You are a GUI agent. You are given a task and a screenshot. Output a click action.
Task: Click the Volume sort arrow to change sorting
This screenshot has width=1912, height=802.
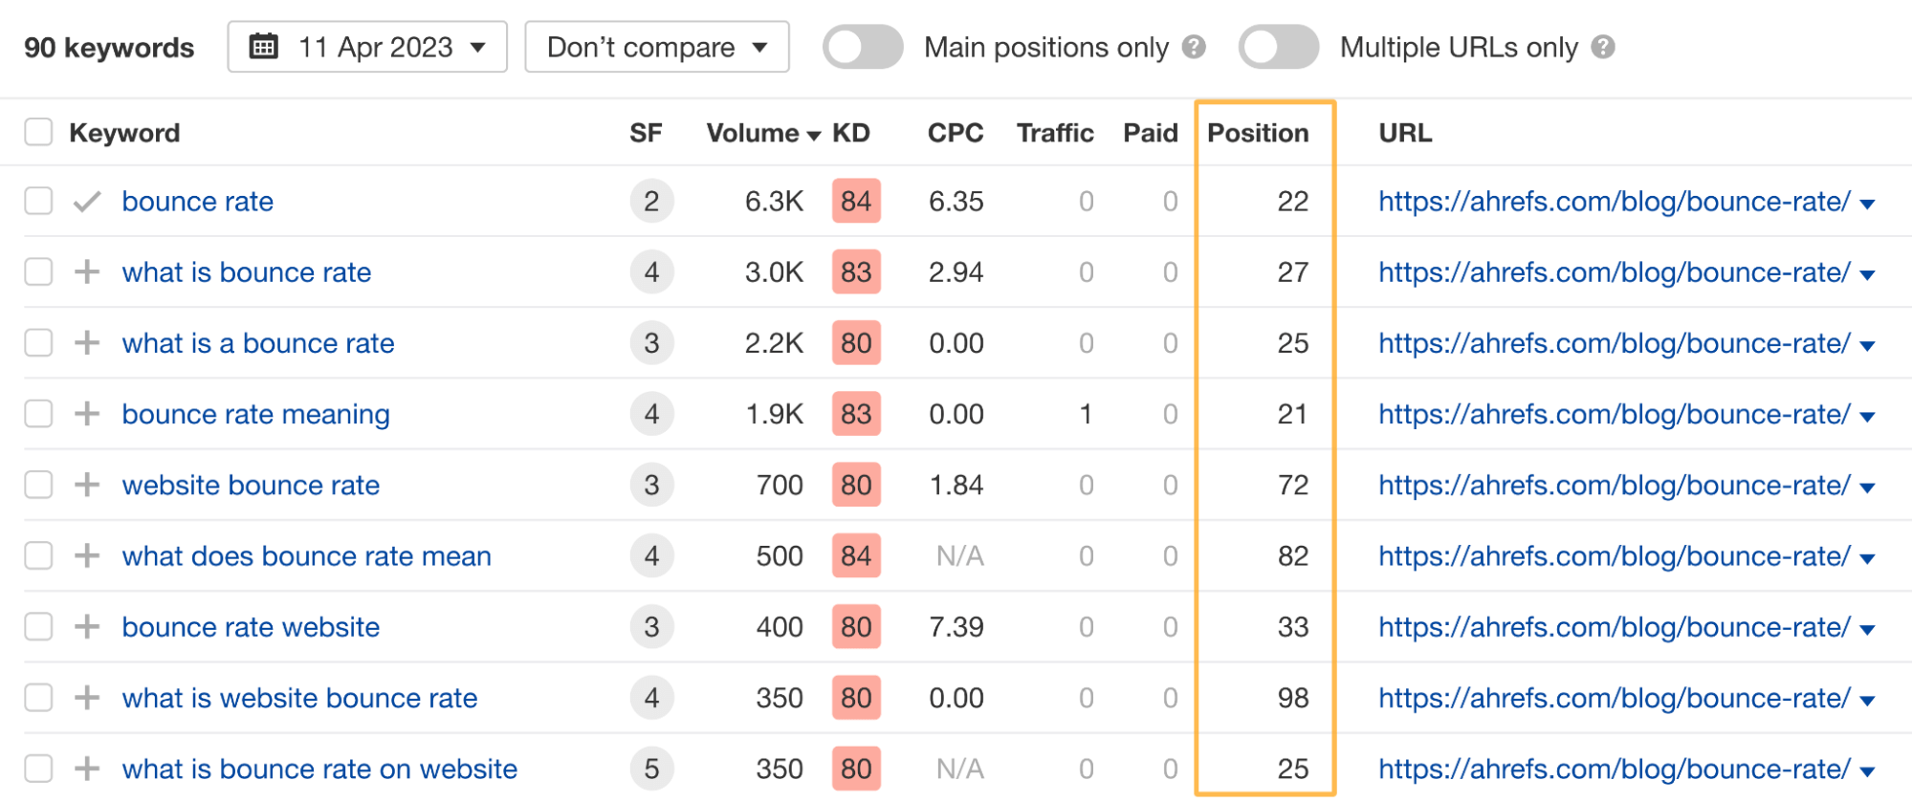[814, 135]
